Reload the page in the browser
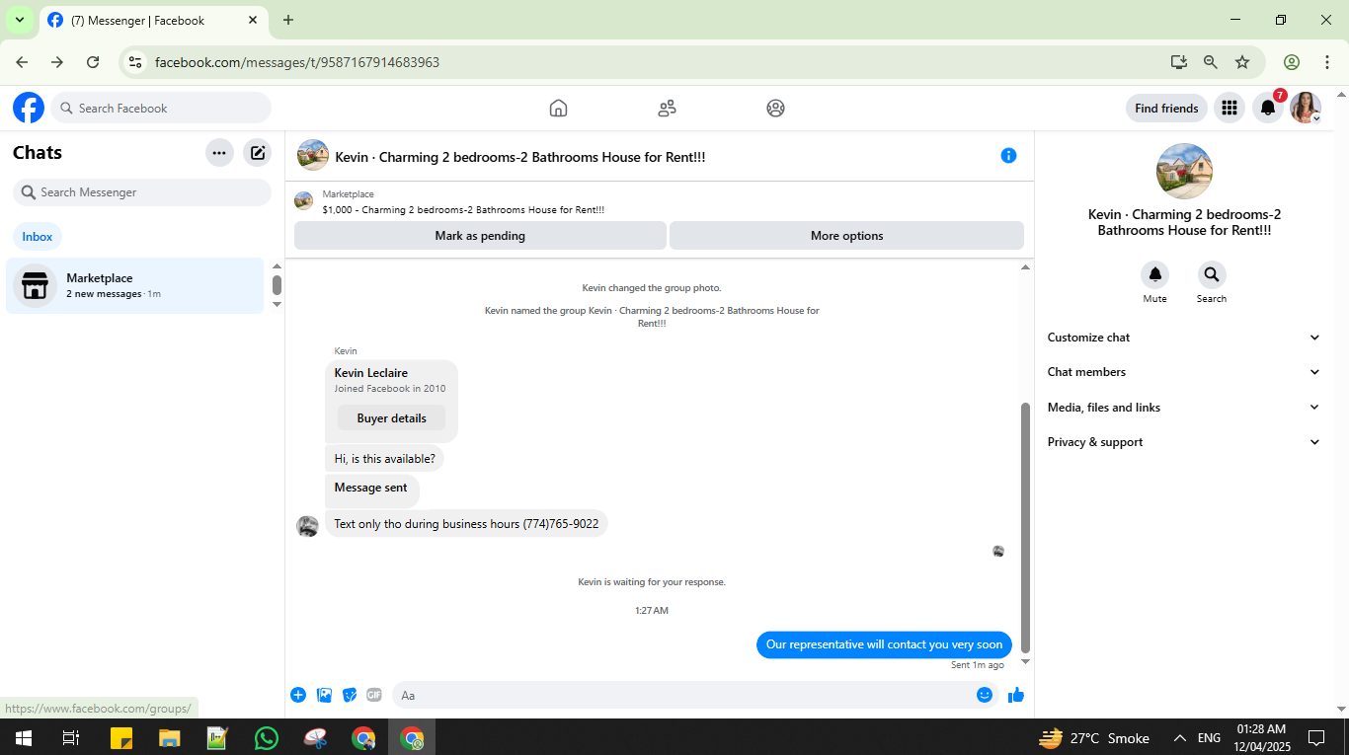 click(93, 62)
